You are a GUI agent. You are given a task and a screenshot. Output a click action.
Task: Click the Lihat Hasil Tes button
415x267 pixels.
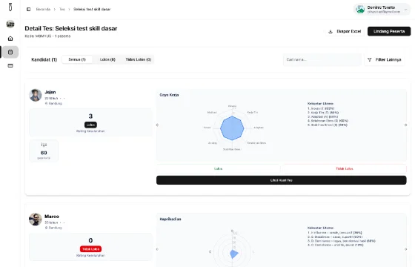click(282, 180)
